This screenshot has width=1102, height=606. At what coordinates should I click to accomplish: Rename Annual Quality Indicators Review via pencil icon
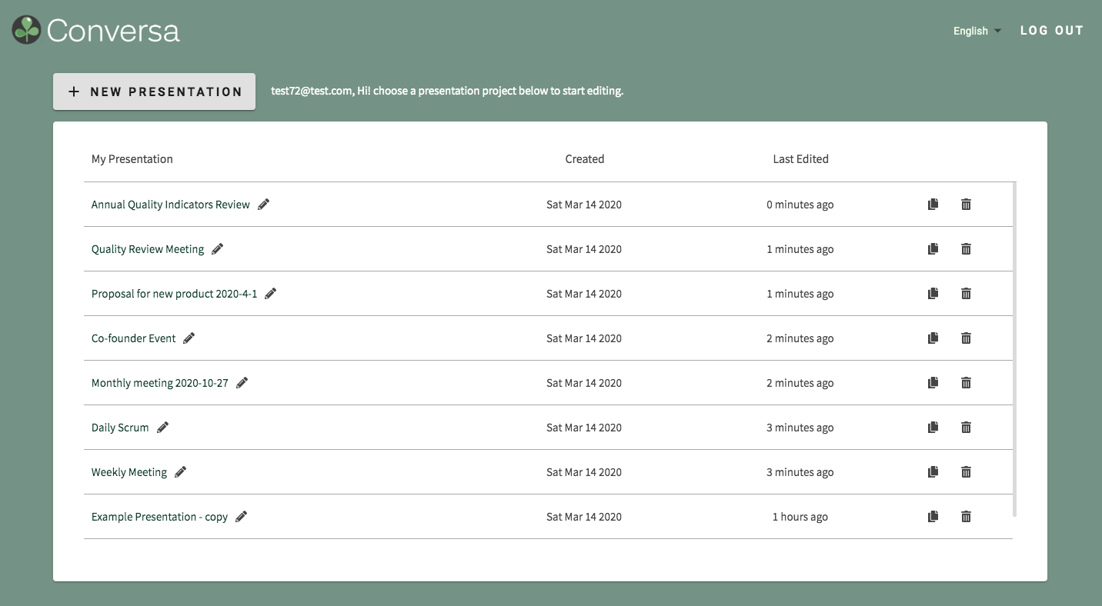(264, 205)
